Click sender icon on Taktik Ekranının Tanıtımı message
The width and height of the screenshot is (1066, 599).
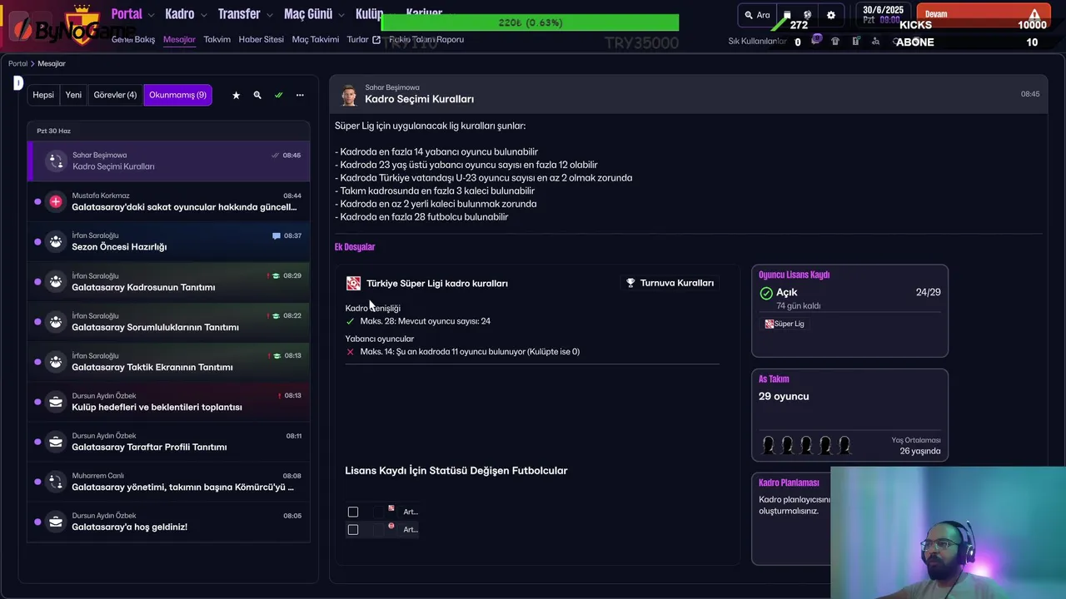tap(56, 361)
